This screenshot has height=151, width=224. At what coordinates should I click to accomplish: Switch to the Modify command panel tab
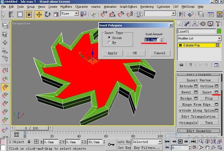coord(187,24)
